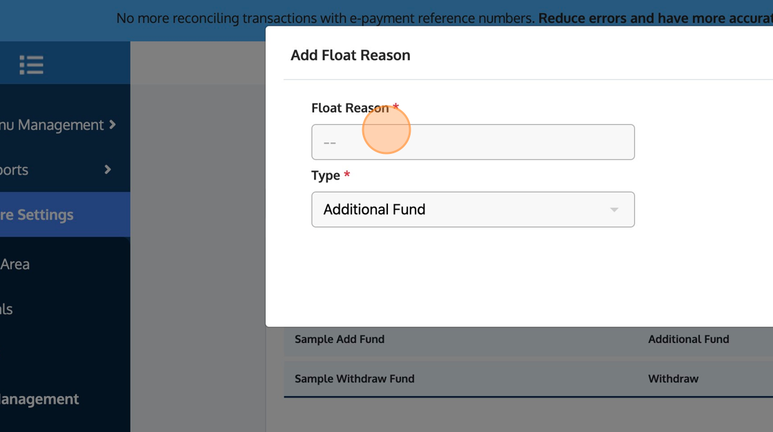773x432 pixels.
Task: Click the Float Reason field label
Action: click(350, 108)
